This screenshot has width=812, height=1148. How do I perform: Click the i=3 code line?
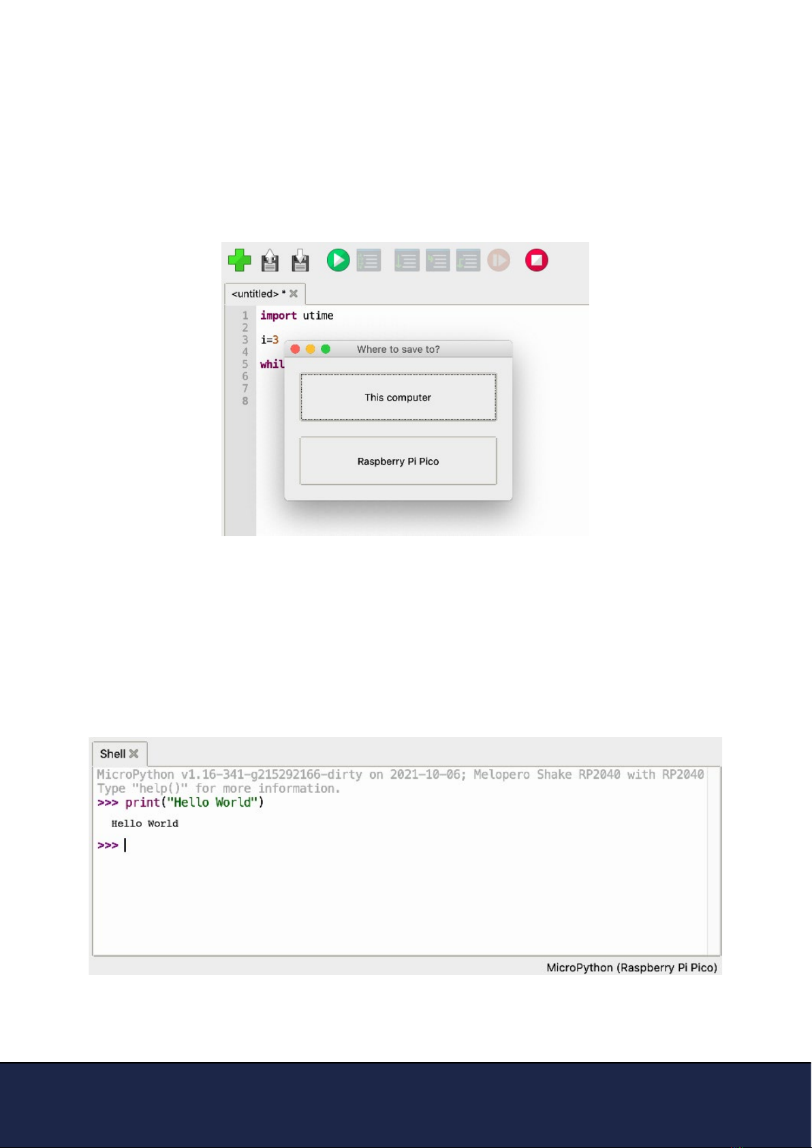(x=270, y=339)
